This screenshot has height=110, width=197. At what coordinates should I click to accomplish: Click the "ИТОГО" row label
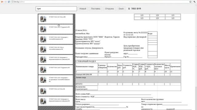[x=79, y=84]
